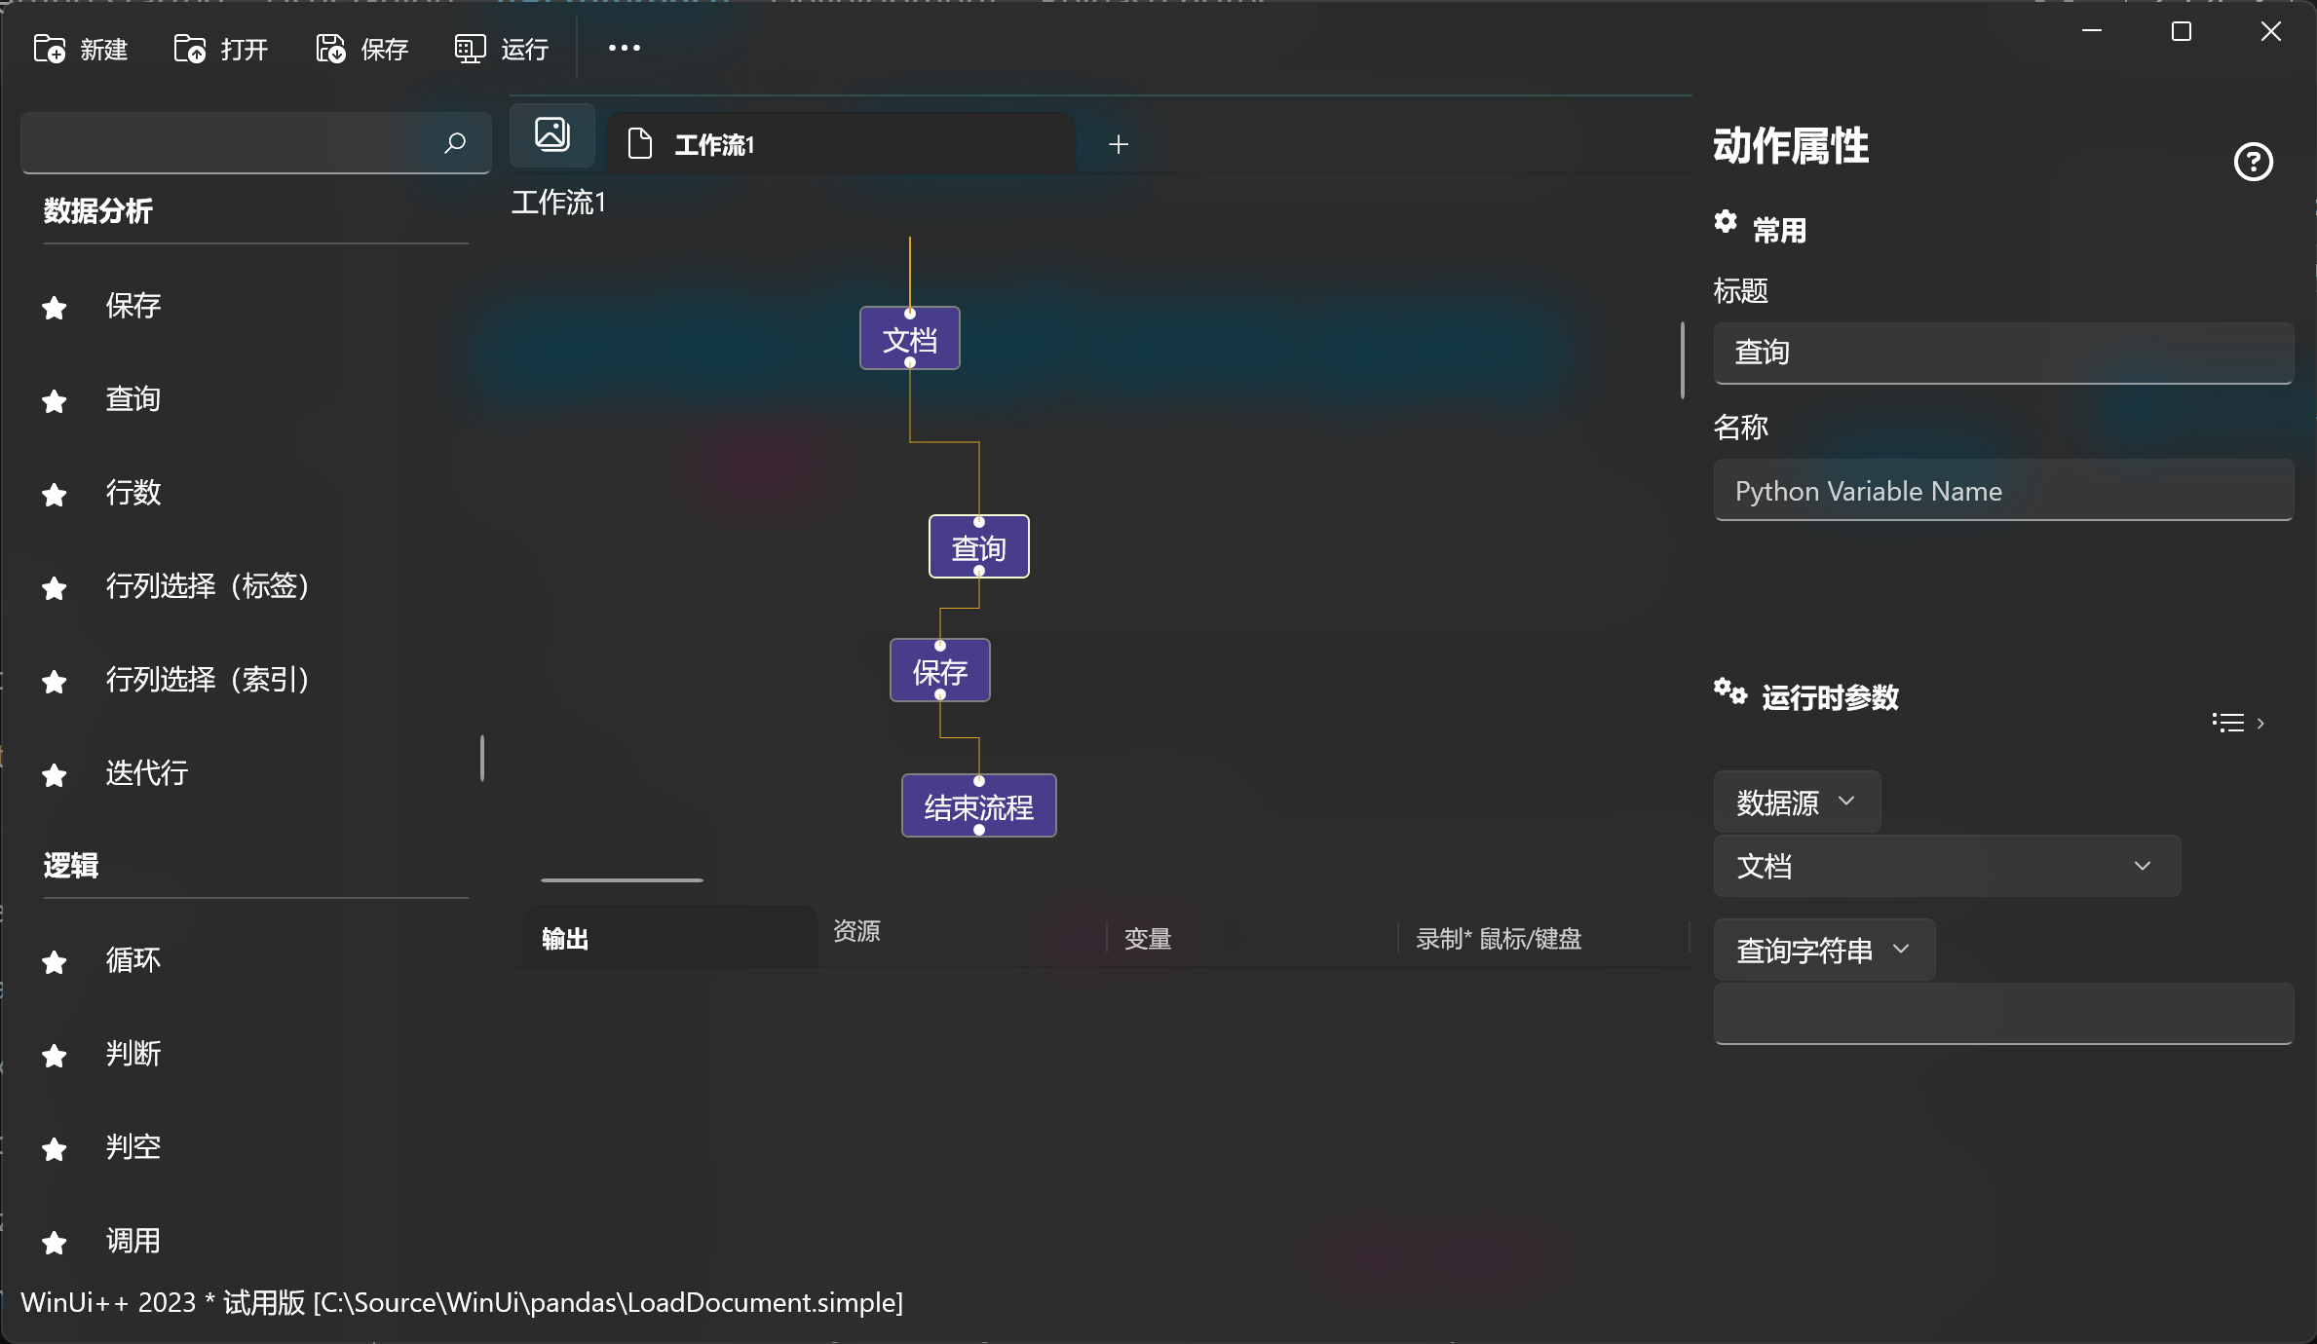Viewport: 2317px width, 1344px height.
Task: Click the image view icon beside the workflow tab
Action: click(x=552, y=134)
